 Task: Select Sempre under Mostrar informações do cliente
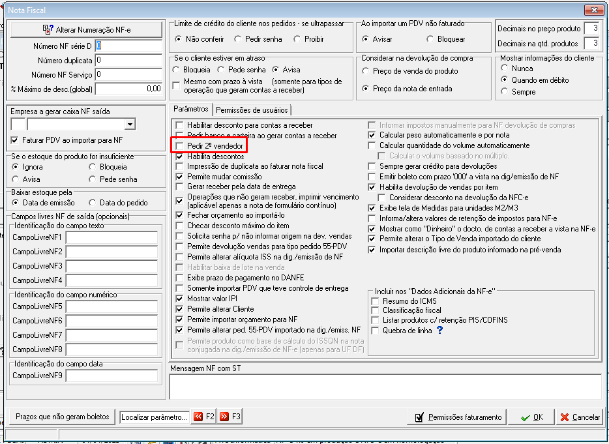[504, 92]
